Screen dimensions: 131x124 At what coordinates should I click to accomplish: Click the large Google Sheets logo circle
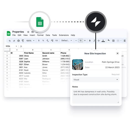[40, 22]
